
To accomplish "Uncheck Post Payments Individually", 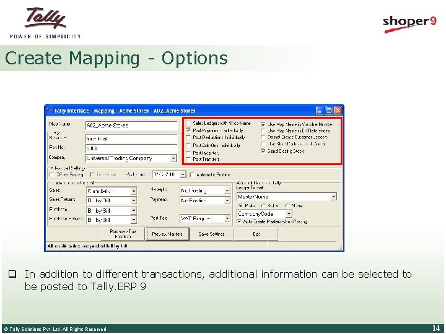I will [188, 131].
